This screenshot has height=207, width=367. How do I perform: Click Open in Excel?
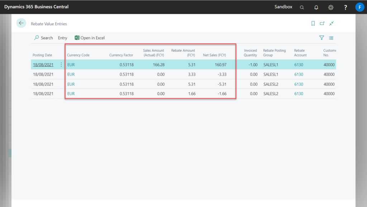point(90,38)
